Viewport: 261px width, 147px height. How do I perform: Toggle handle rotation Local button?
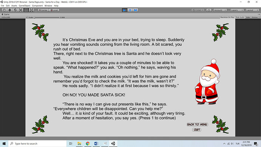point(54,10)
